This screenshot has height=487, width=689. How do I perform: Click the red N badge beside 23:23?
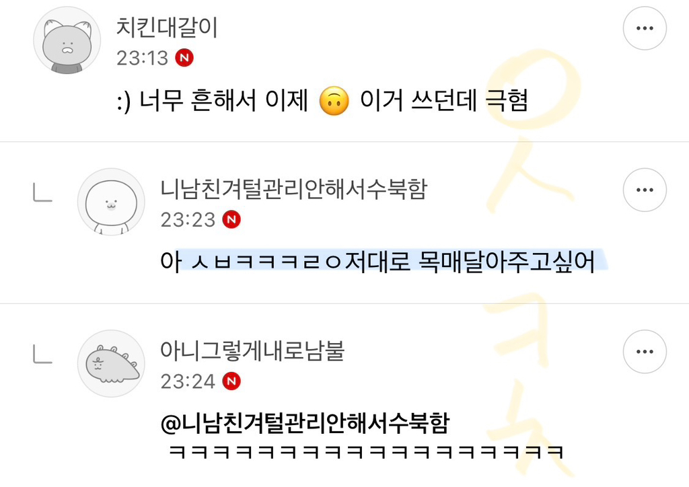pyautogui.click(x=231, y=219)
